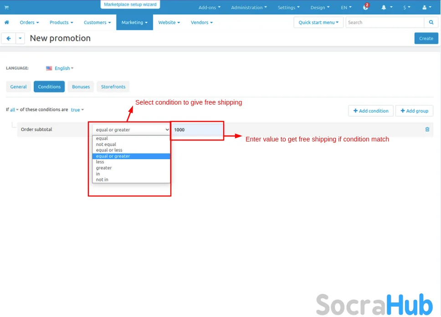The image size is (441, 317).
Task: Click the order subtotal value field
Action: point(197,130)
